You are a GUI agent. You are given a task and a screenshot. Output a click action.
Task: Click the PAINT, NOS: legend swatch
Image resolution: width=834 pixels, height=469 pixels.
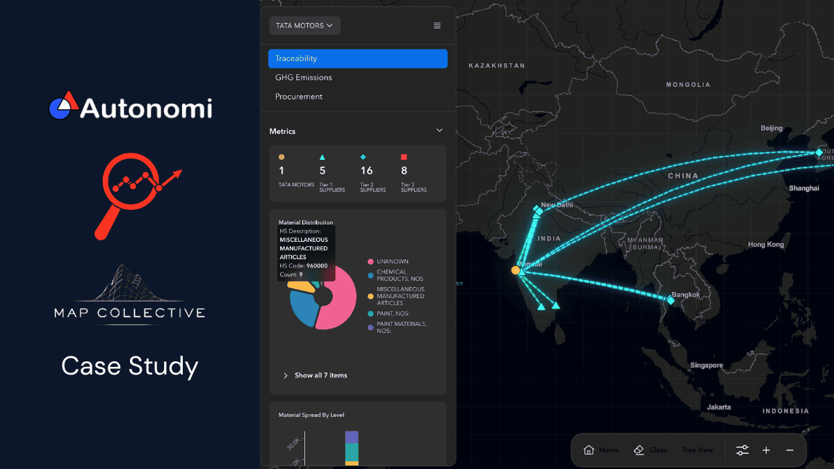(x=370, y=313)
